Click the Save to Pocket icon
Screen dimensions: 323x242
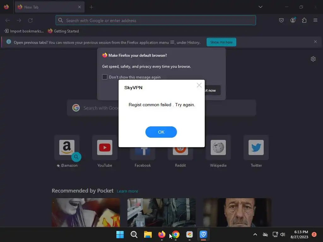pyautogui.click(x=281, y=20)
